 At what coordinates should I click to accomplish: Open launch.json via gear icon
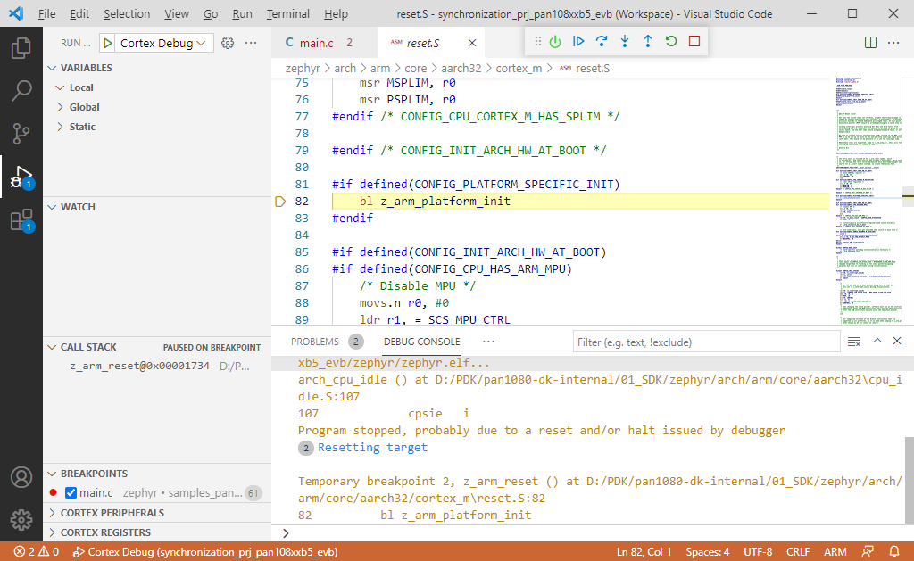(228, 43)
